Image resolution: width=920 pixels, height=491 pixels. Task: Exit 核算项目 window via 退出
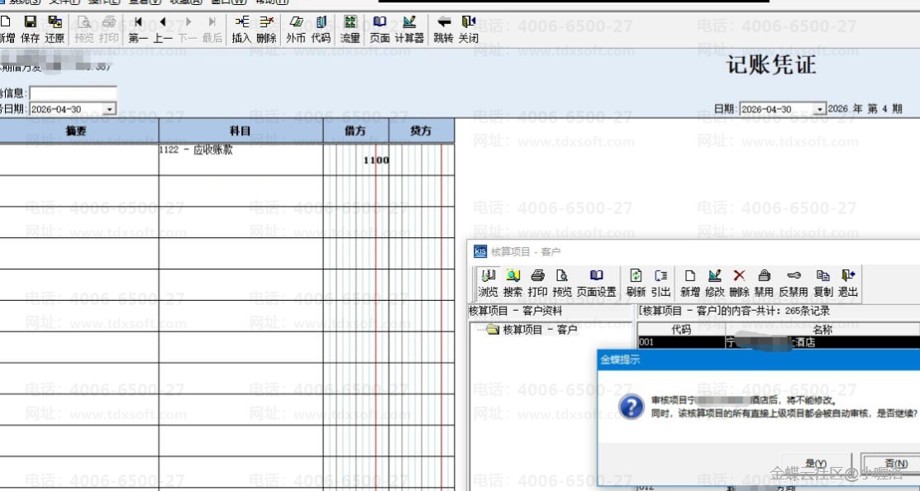(848, 283)
